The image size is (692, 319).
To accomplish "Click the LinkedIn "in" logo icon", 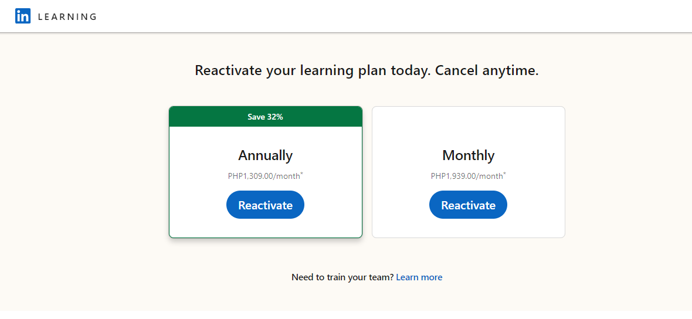I will 23,16.
